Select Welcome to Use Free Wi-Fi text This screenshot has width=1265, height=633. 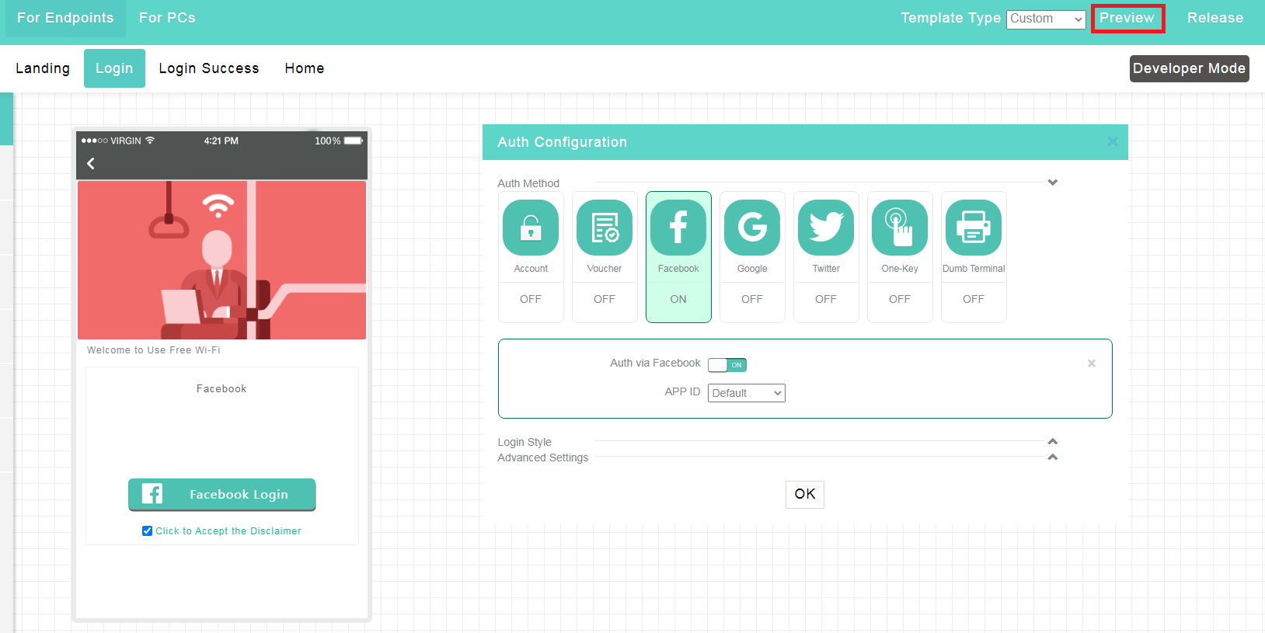tap(154, 350)
